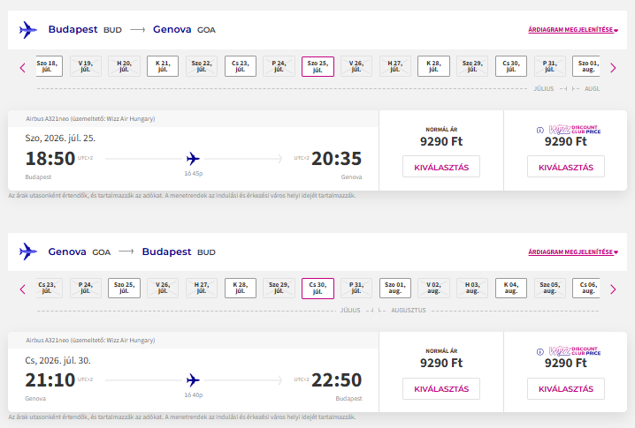The width and height of the screenshot is (635, 428).
Task: Click next dates arrow for Budapest–Genova flights
Action: pyautogui.click(x=613, y=68)
